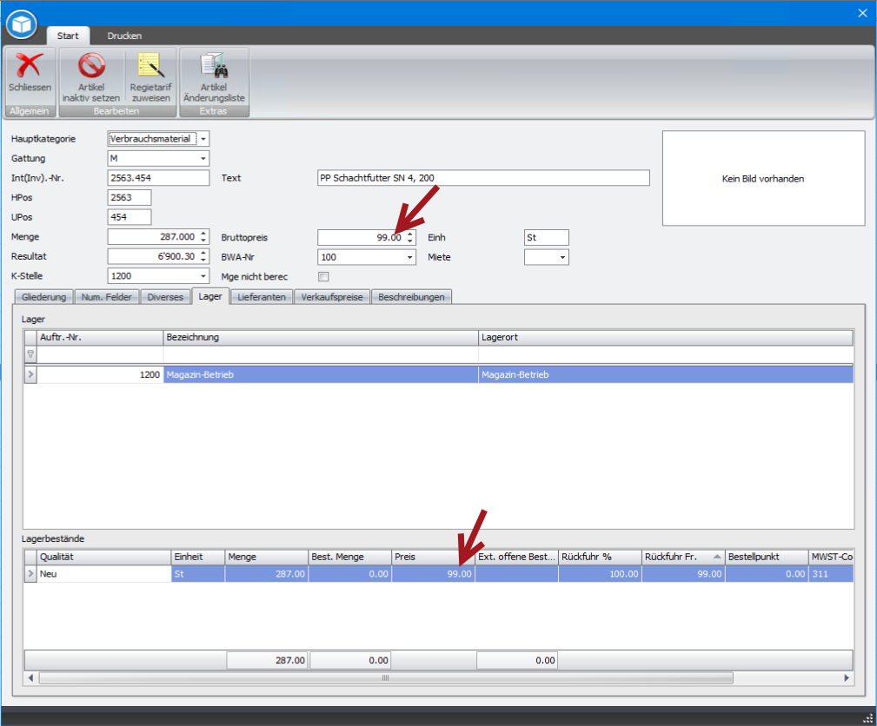Click the Bezeichnung column header

coord(321,338)
